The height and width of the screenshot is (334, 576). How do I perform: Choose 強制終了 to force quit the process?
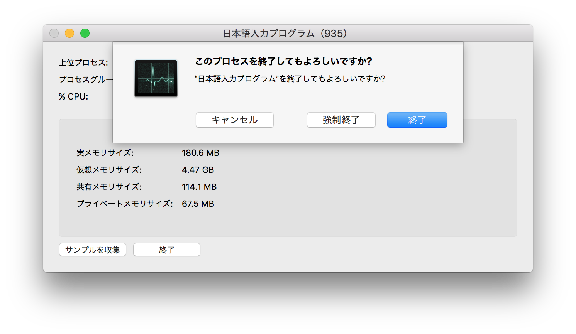click(x=341, y=120)
